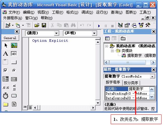This screenshot has height=125, width=163.
Task: Select the PictureBox tool in the toolbox
Action: point(14,45)
